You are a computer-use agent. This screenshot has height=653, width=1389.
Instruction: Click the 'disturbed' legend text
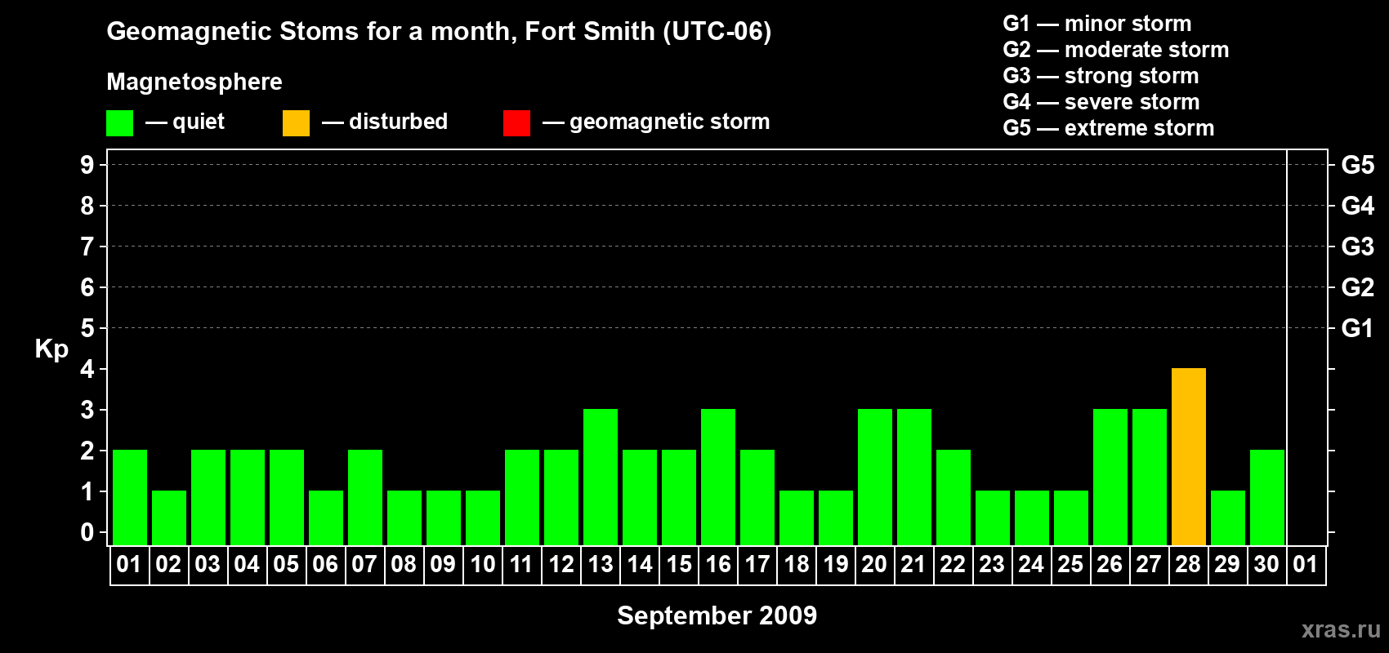click(x=398, y=122)
